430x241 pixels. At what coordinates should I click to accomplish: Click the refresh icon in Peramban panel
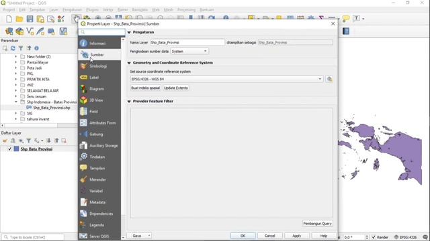13,48
